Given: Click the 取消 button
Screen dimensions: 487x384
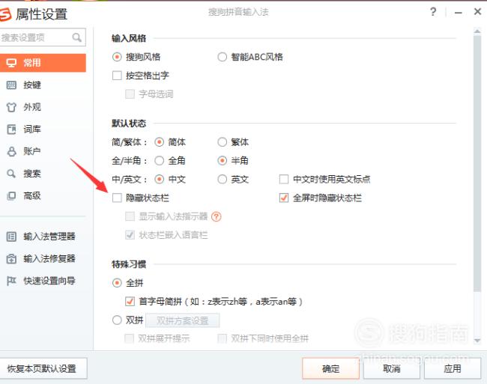Looking at the screenshot, I should [x=391, y=368].
